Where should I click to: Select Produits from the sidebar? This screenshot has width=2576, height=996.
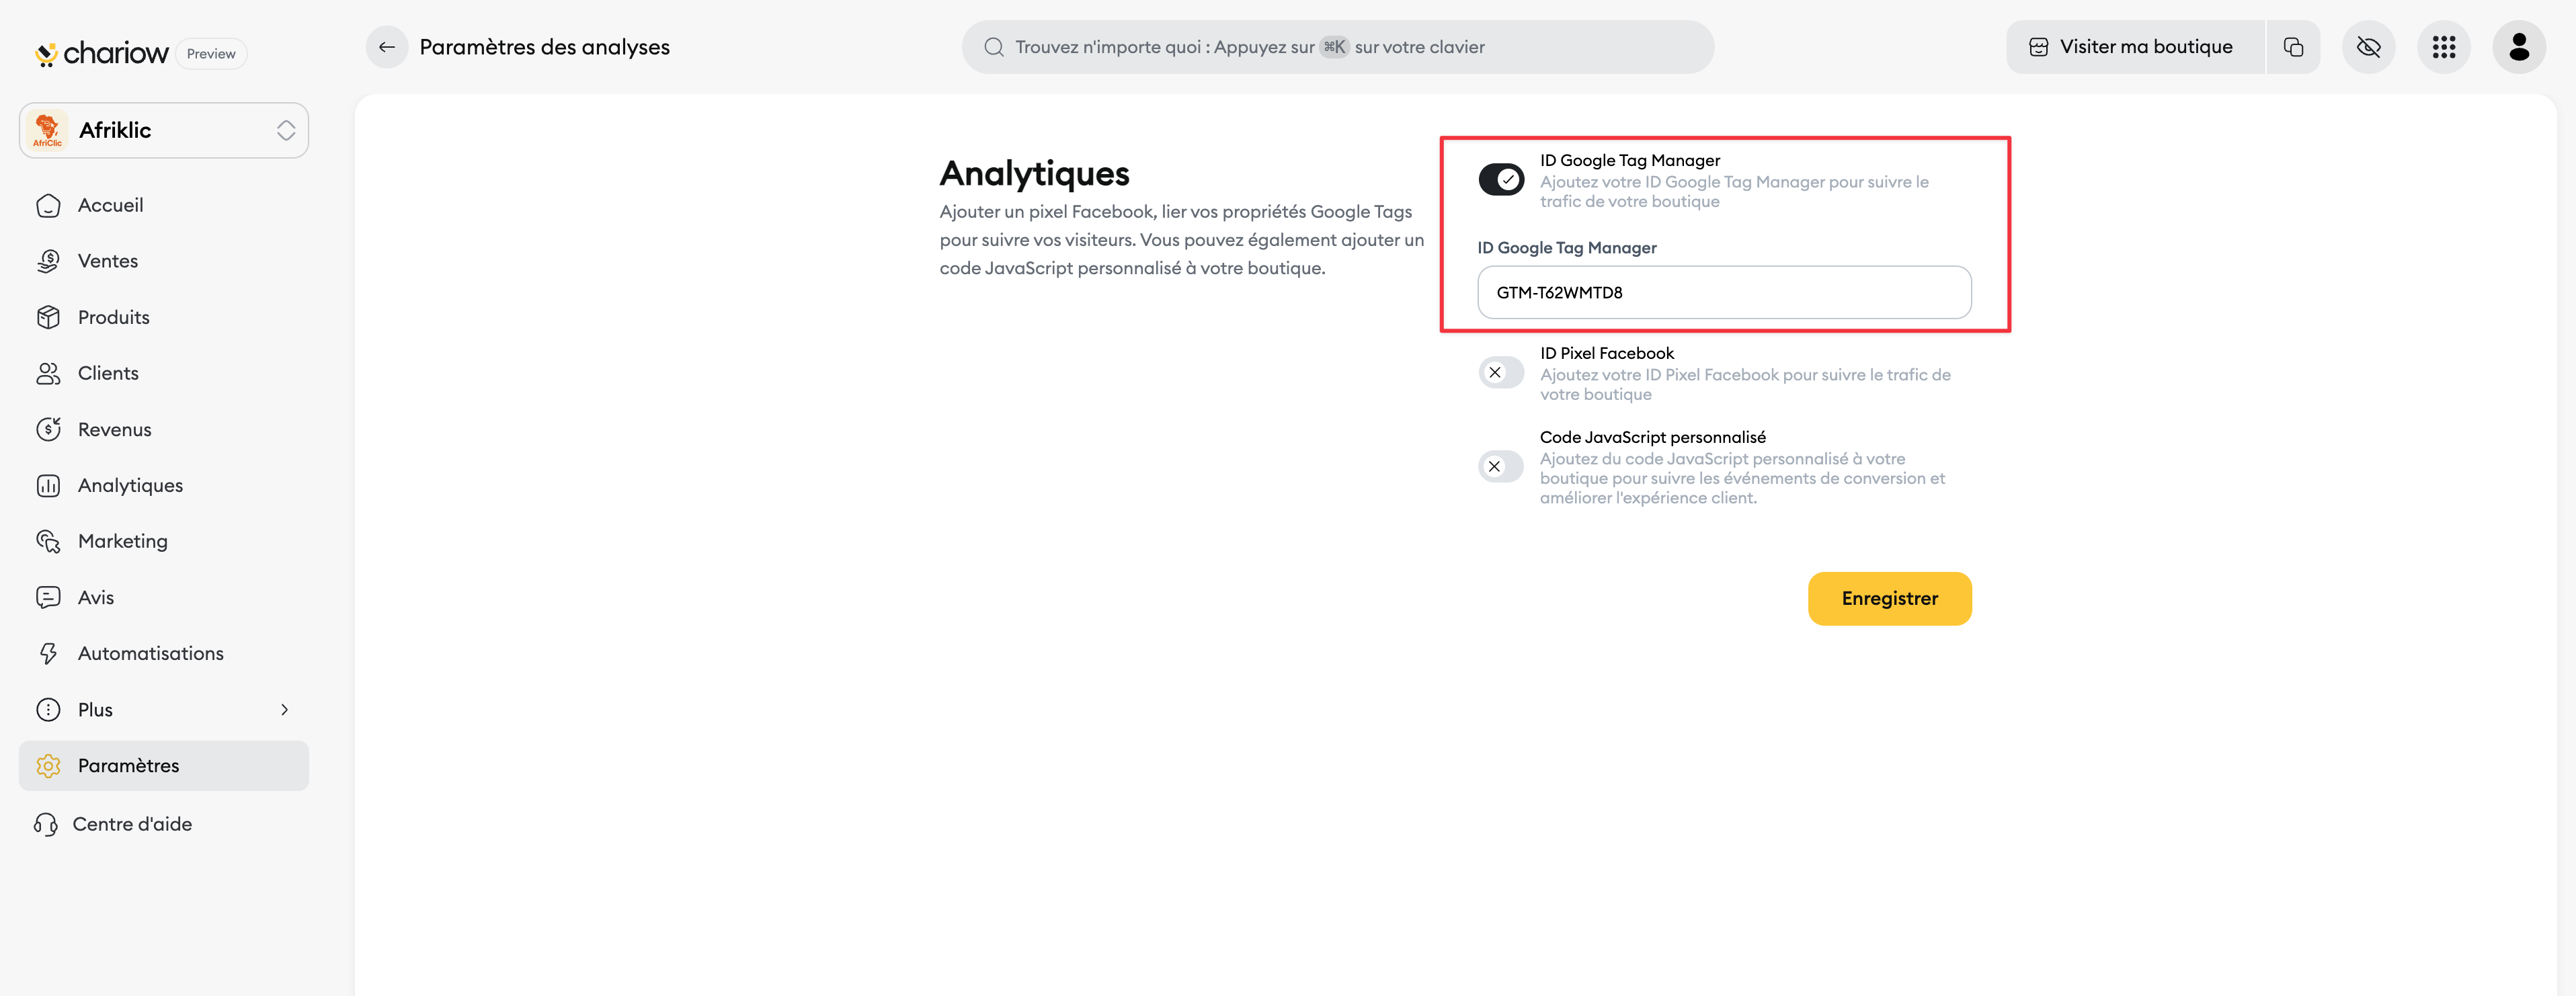pos(113,318)
